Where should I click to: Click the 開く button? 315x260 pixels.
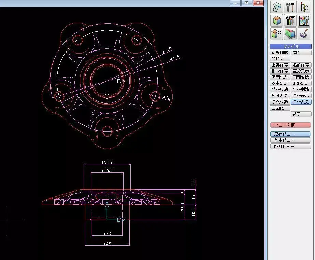pos(301,53)
